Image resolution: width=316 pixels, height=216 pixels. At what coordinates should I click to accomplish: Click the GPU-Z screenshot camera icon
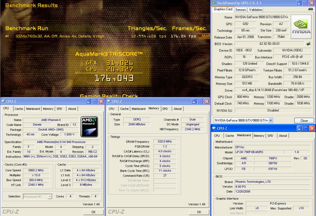coord(310,9)
